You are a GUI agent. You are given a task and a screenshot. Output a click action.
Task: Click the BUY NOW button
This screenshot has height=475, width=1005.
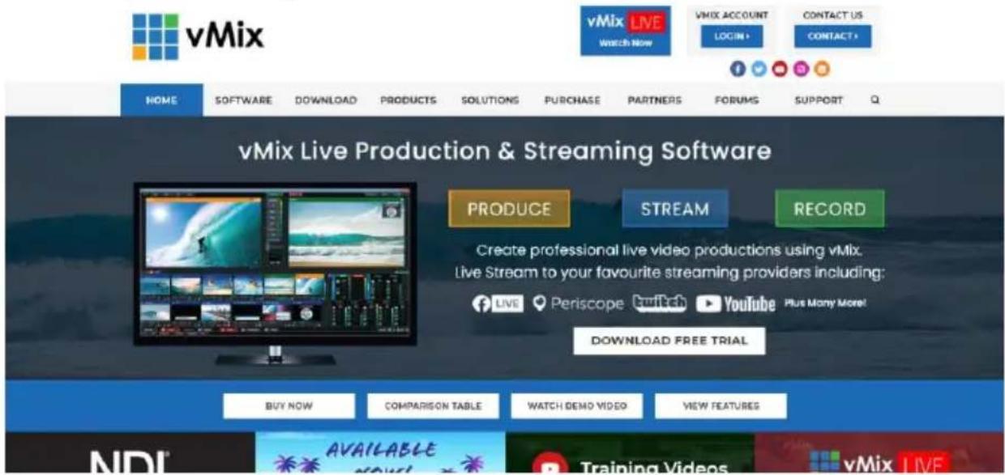pyautogui.click(x=289, y=406)
